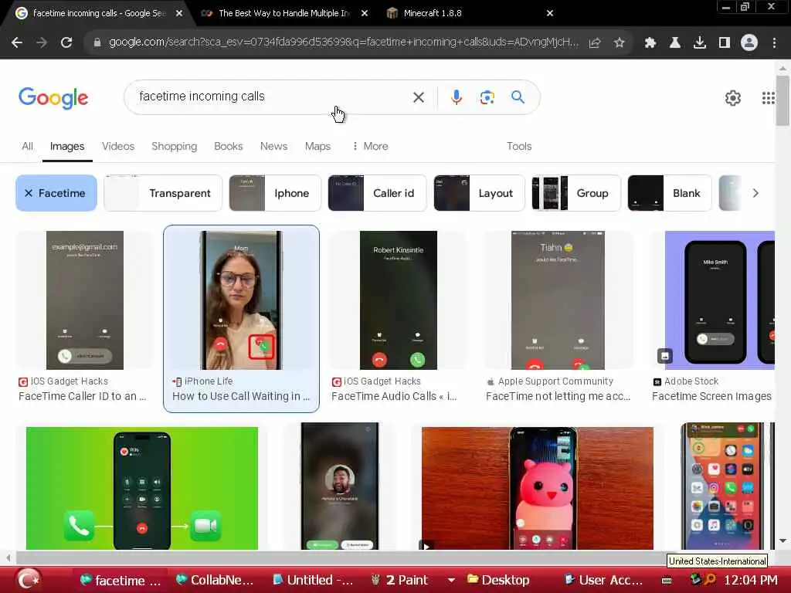
Task: Apply the Layout filter chip
Action: tap(479, 193)
